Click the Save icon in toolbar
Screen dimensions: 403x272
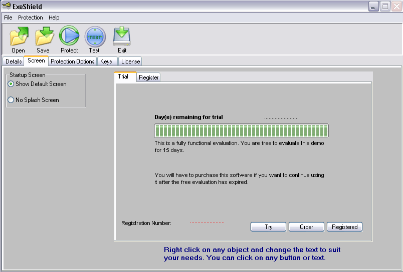(x=44, y=36)
